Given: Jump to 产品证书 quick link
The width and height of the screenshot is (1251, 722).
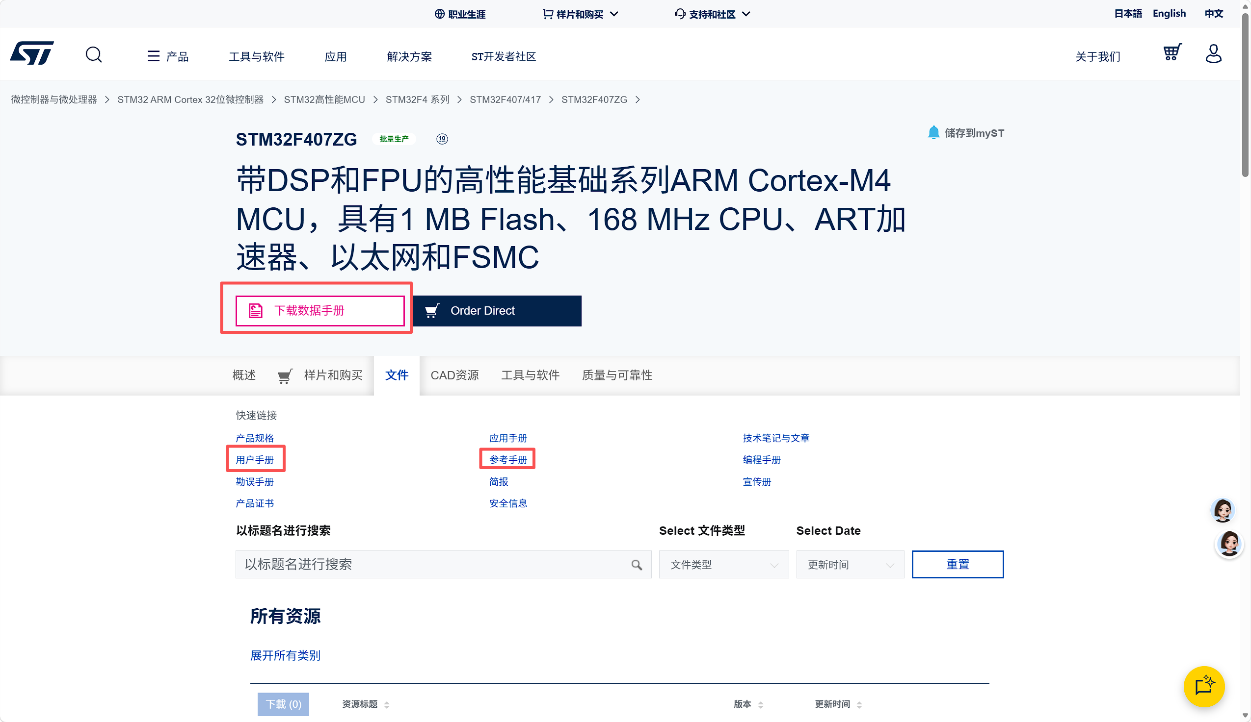Looking at the screenshot, I should click(x=255, y=503).
